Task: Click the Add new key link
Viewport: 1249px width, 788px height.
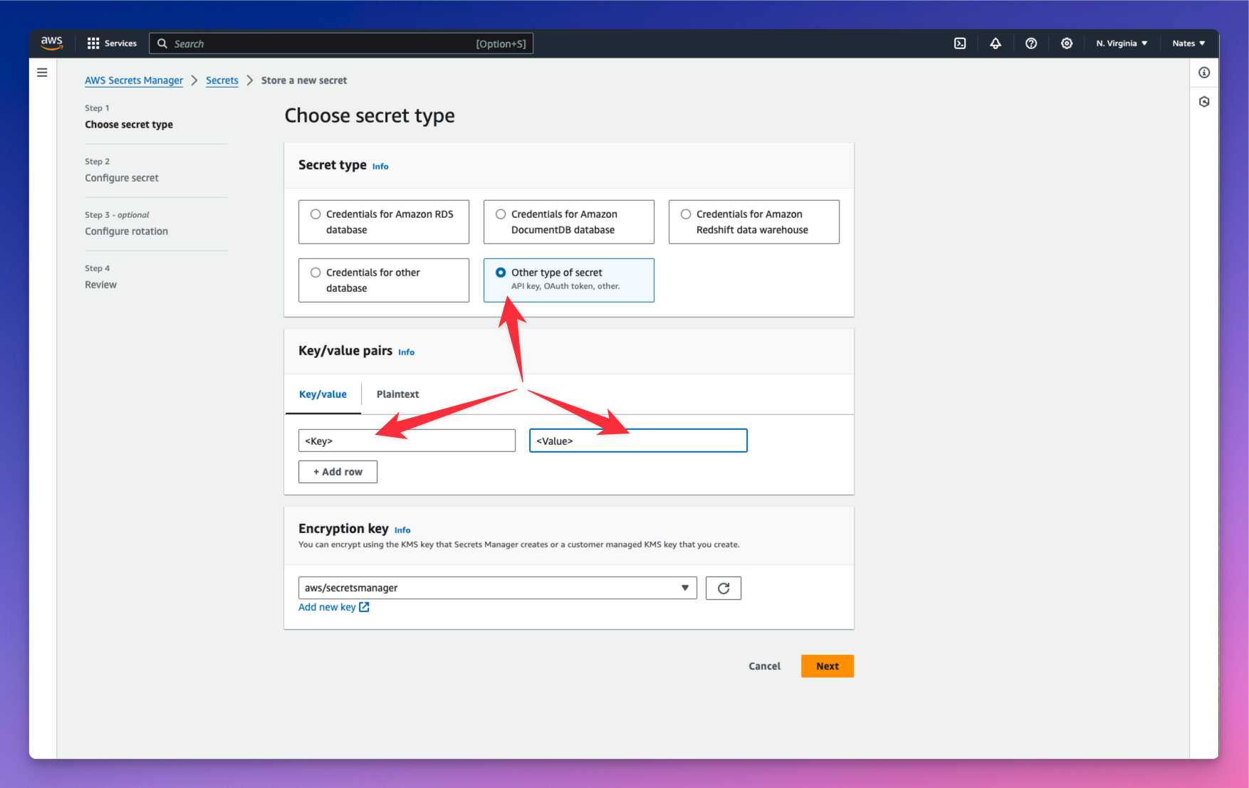Action: tap(327, 607)
